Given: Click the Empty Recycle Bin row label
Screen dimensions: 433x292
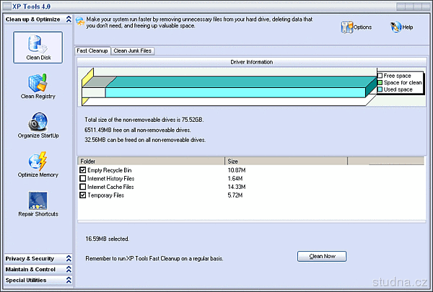Looking at the screenshot, I should pos(110,170).
